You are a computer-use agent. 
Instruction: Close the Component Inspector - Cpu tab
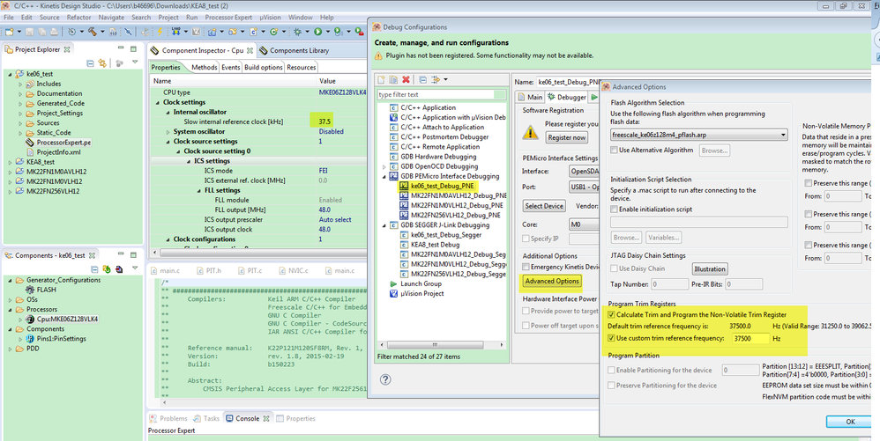tap(250, 50)
